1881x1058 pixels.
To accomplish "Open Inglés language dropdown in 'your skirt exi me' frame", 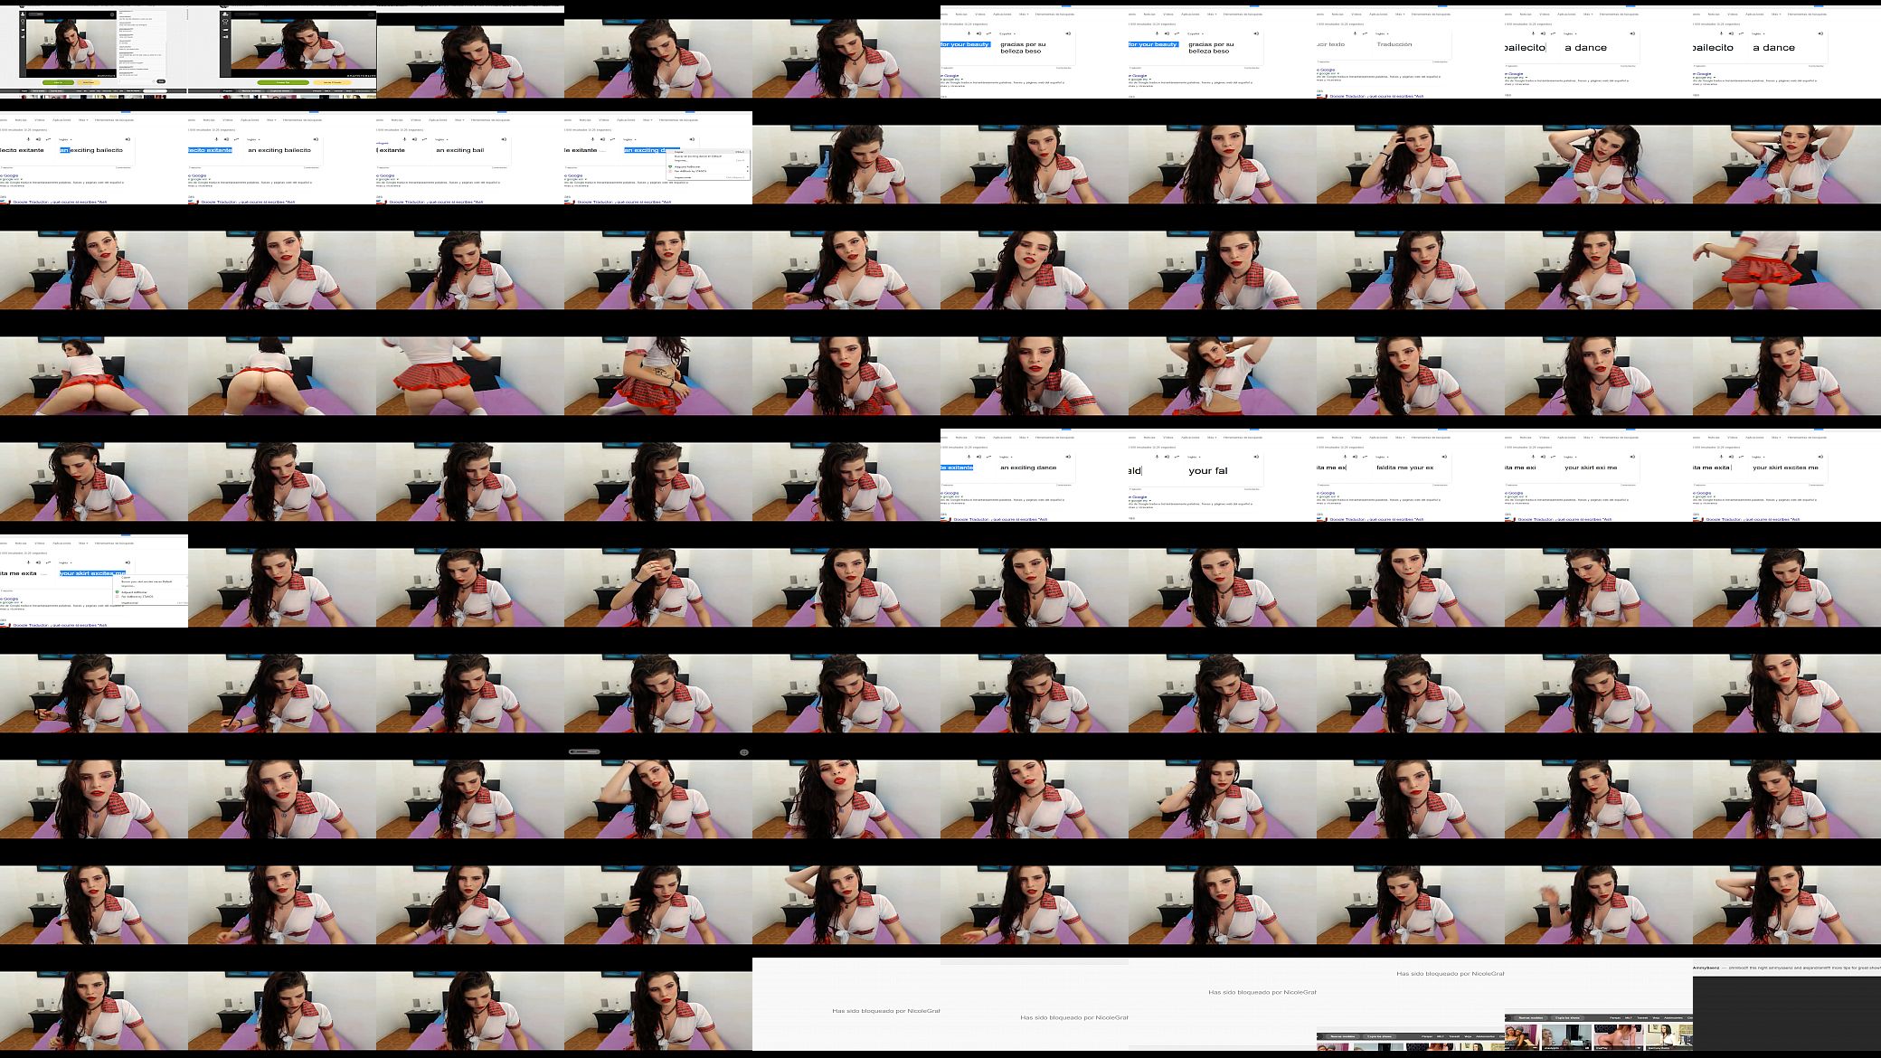I will click(1572, 457).
